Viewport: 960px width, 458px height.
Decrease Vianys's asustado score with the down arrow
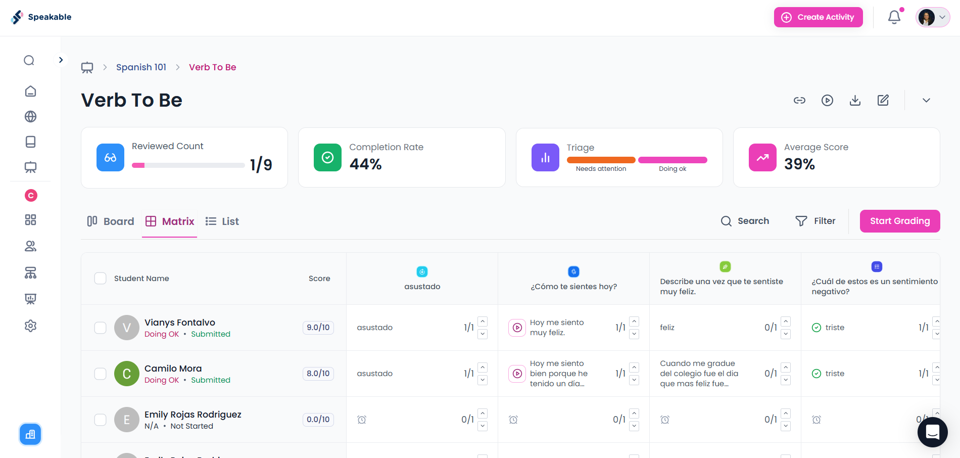click(483, 334)
